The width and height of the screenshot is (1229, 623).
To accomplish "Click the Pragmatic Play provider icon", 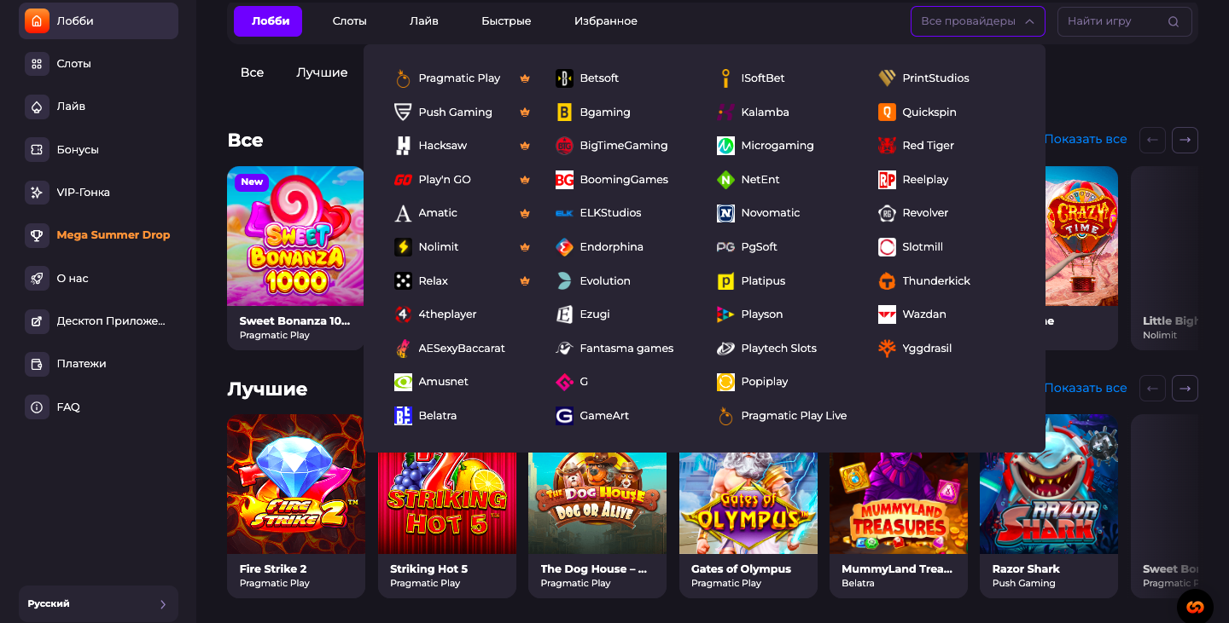I will click(403, 78).
